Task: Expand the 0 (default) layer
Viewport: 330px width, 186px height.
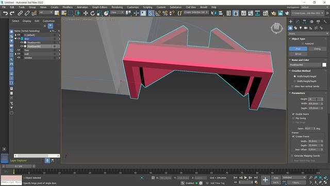Action: [x=15, y=35]
